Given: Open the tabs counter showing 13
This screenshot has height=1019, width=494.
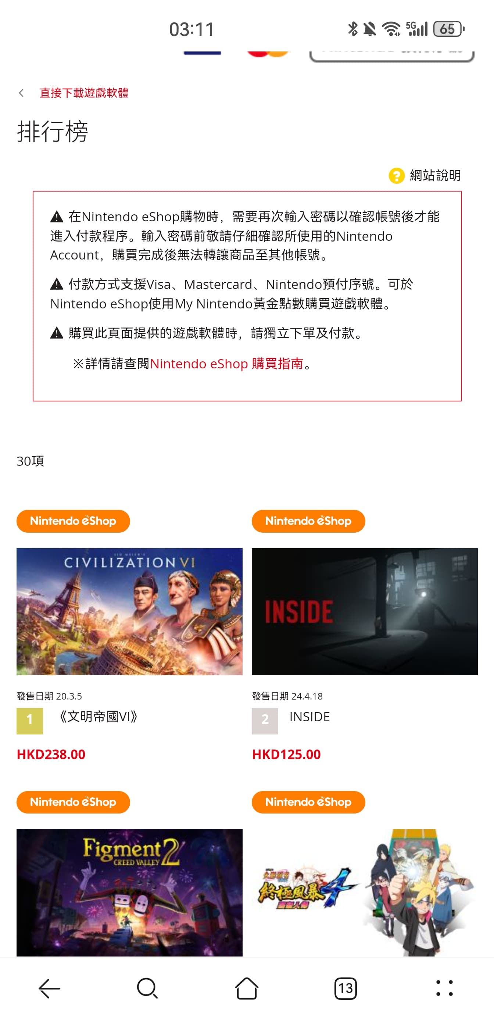Looking at the screenshot, I should (345, 988).
